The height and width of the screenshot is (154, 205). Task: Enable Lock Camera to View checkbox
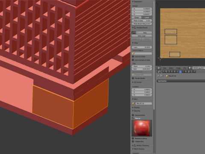pos(133,60)
